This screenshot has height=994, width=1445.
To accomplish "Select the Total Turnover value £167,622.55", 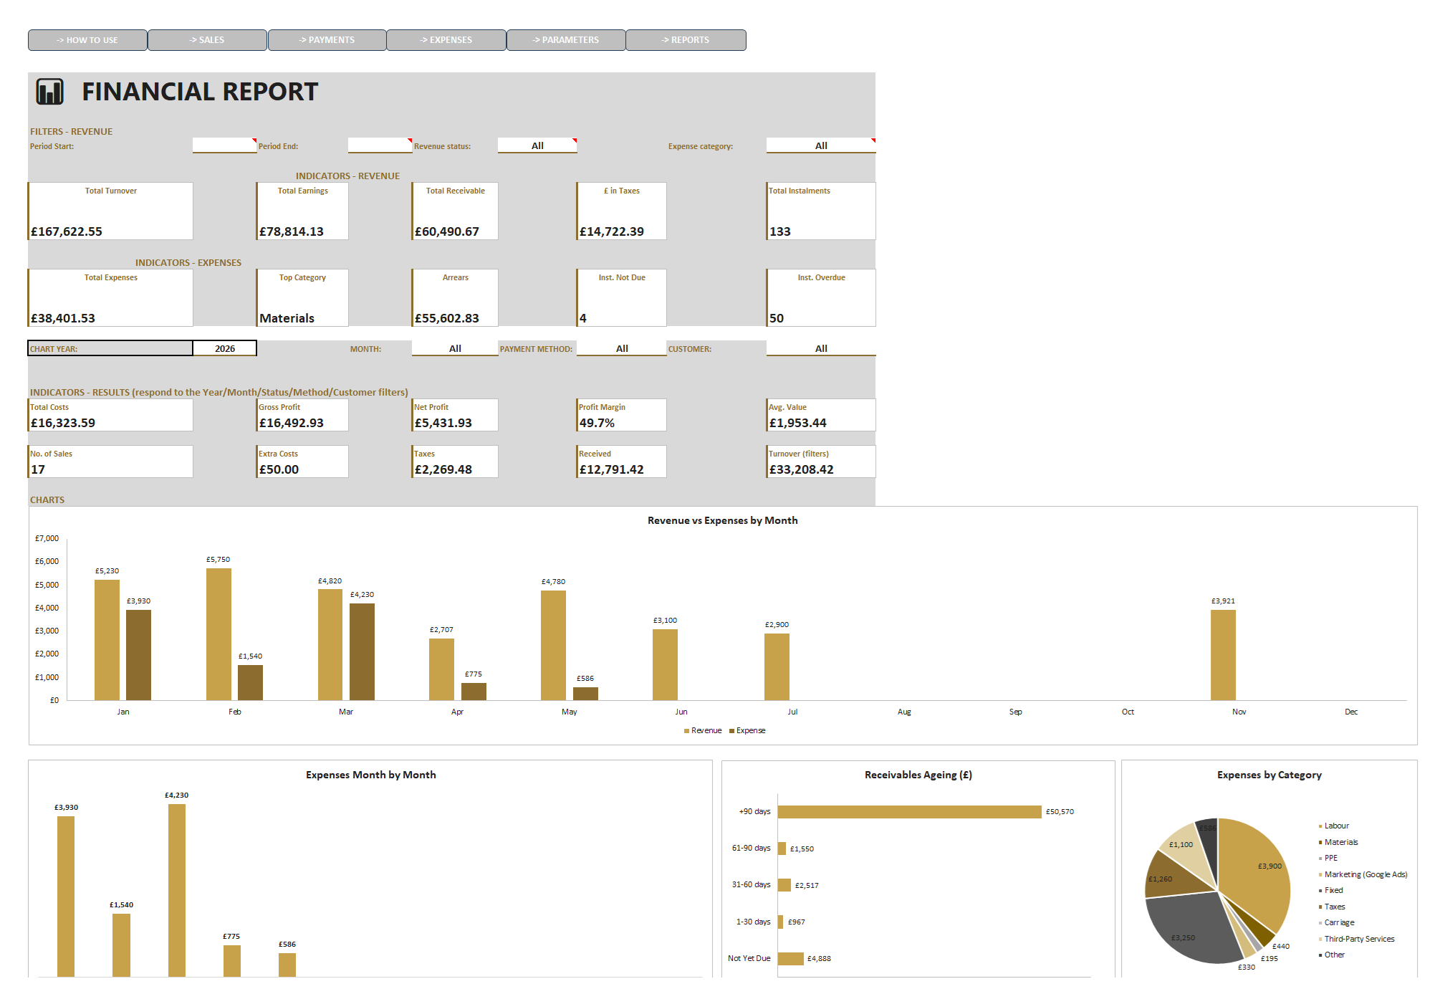I will coord(67,231).
